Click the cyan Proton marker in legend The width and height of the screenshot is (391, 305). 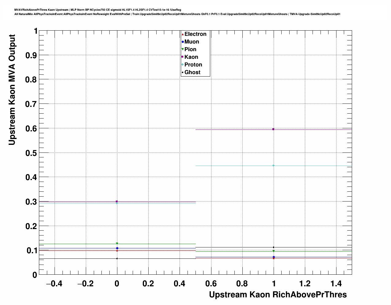point(183,65)
